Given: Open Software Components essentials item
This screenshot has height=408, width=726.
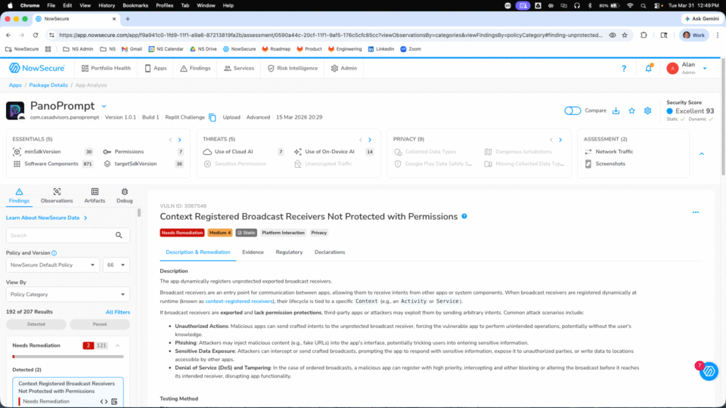Looking at the screenshot, I should tap(53, 164).
